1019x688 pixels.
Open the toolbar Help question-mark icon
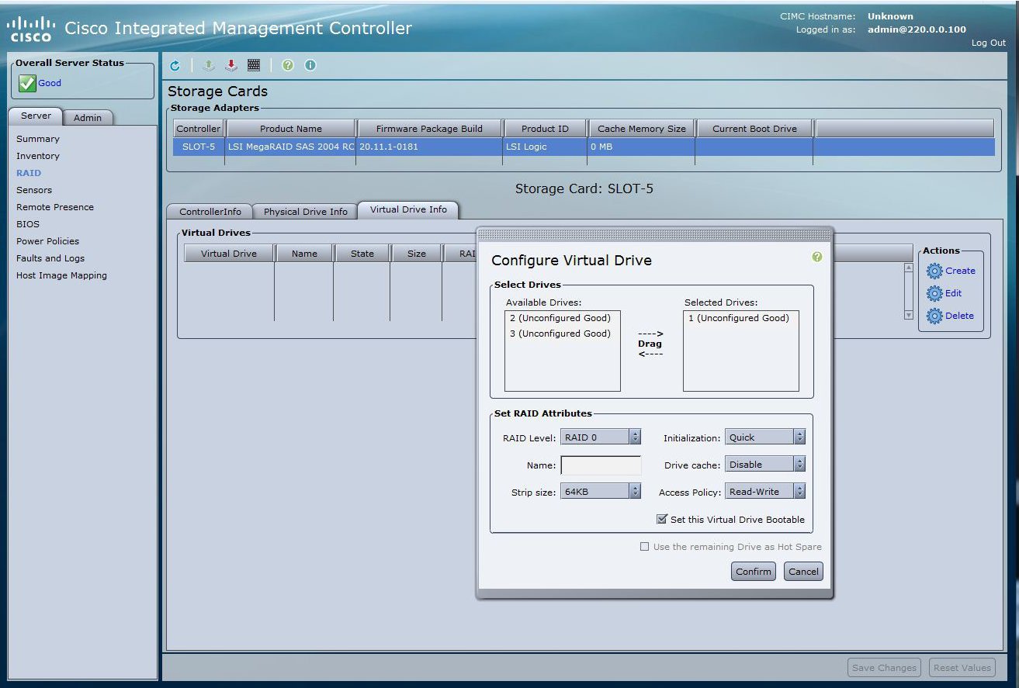[x=288, y=66]
